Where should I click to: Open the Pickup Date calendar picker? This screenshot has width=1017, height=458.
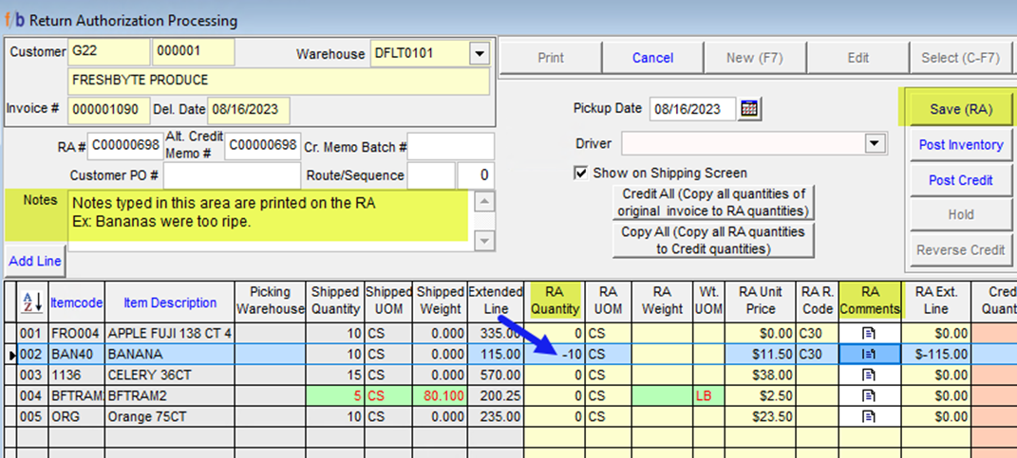click(x=750, y=108)
